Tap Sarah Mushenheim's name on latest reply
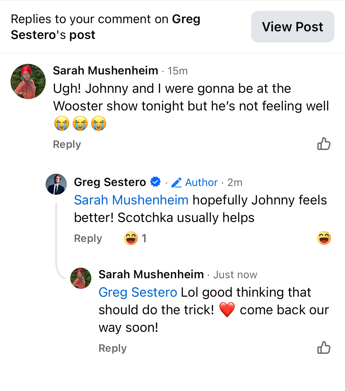The image size is (345, 391). click(x=151, y=274)
